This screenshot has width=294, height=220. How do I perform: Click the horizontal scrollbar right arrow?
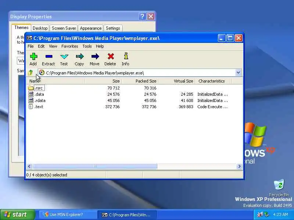pyautogui.click(x=240, y=166)
